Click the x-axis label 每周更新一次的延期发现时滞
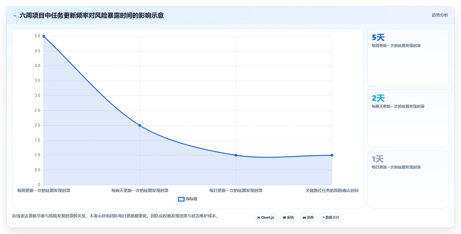Viewport: 461px width, 234px height. 44,190
